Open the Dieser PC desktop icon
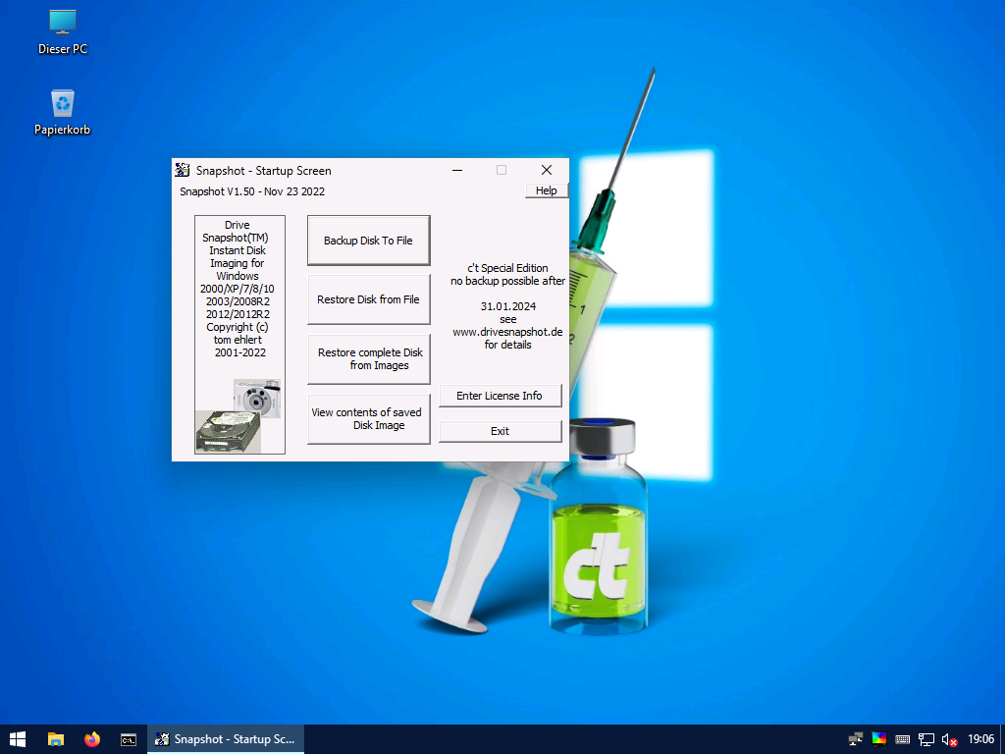Image resolution: width=1005 pixels, height=754 pixels. 63,30
